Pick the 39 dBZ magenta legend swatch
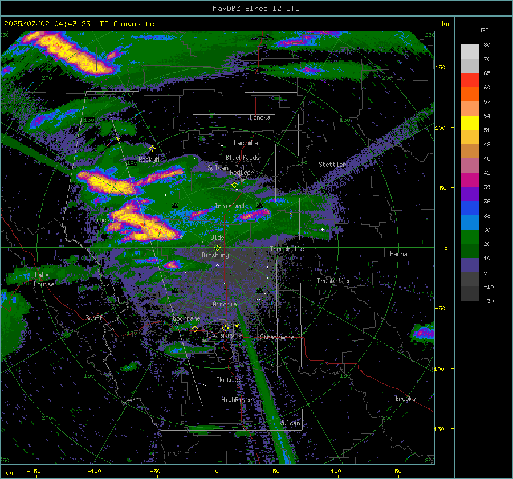 tap(470, 179)
